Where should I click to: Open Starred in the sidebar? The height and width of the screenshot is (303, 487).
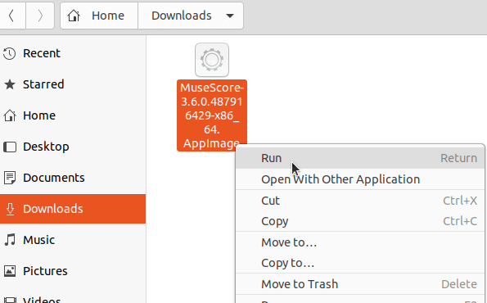(73, 84)
